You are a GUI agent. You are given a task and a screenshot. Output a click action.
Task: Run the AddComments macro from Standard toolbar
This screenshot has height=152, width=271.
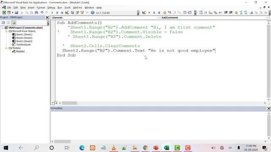[52, 13]
